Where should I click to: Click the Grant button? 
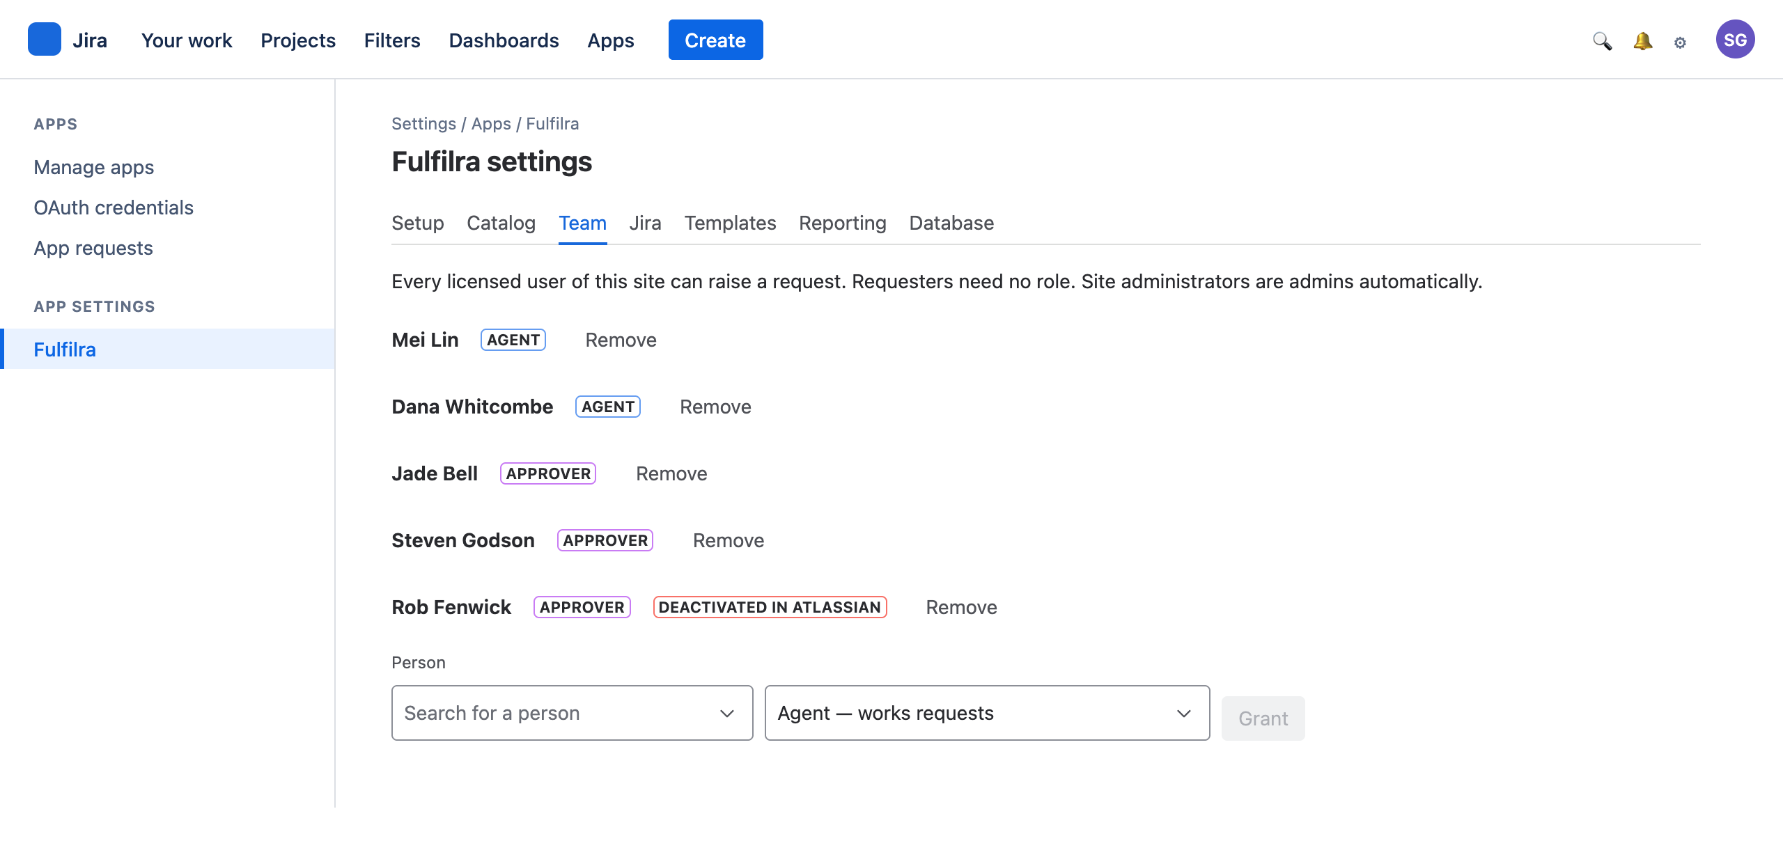tap(1263, 718)
